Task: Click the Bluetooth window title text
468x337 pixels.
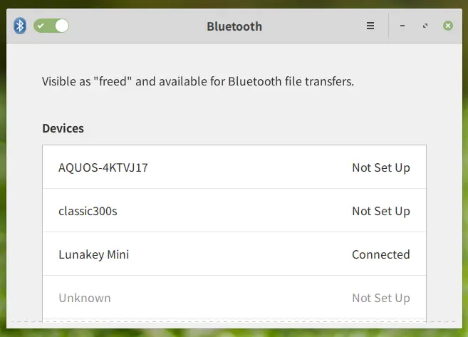Action: 234,26
